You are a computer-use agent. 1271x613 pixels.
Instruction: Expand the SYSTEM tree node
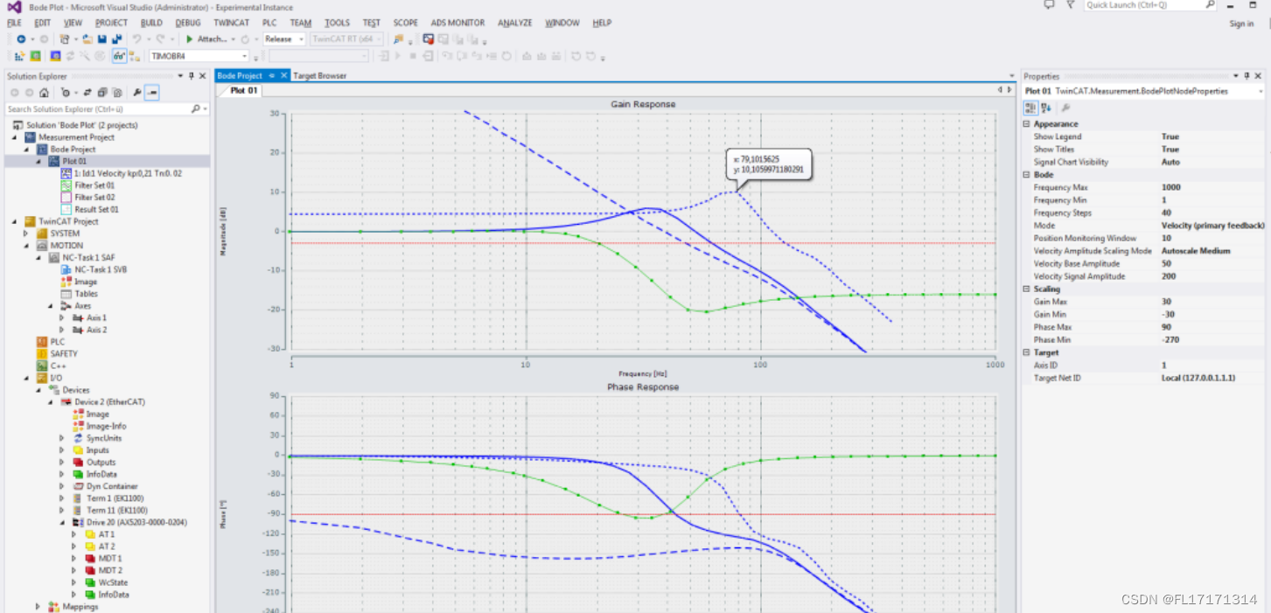click(25, 233)
